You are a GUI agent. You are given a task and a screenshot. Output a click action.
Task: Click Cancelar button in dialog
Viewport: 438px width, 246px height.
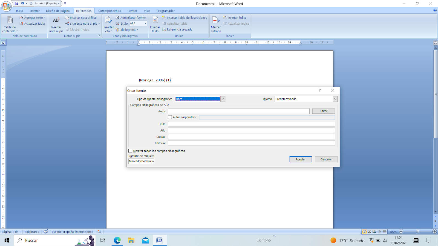tap(326, 159)
